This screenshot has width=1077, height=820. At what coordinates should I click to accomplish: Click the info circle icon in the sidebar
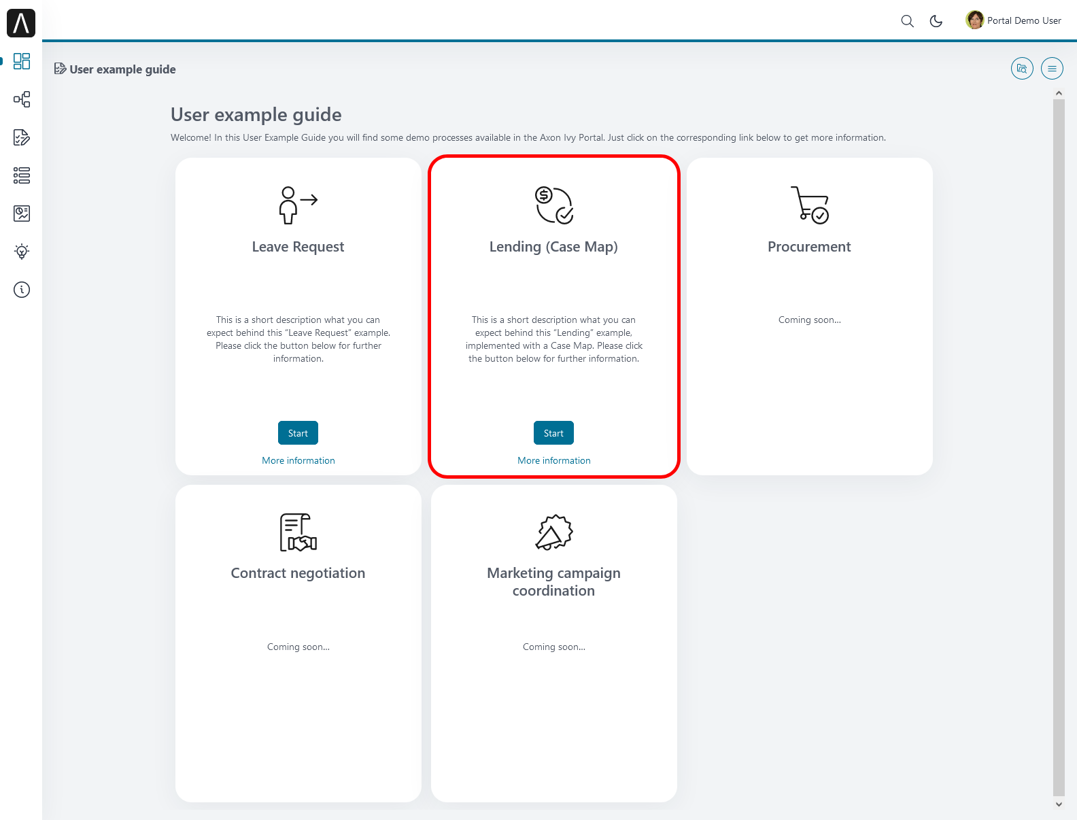coord(22,290)
